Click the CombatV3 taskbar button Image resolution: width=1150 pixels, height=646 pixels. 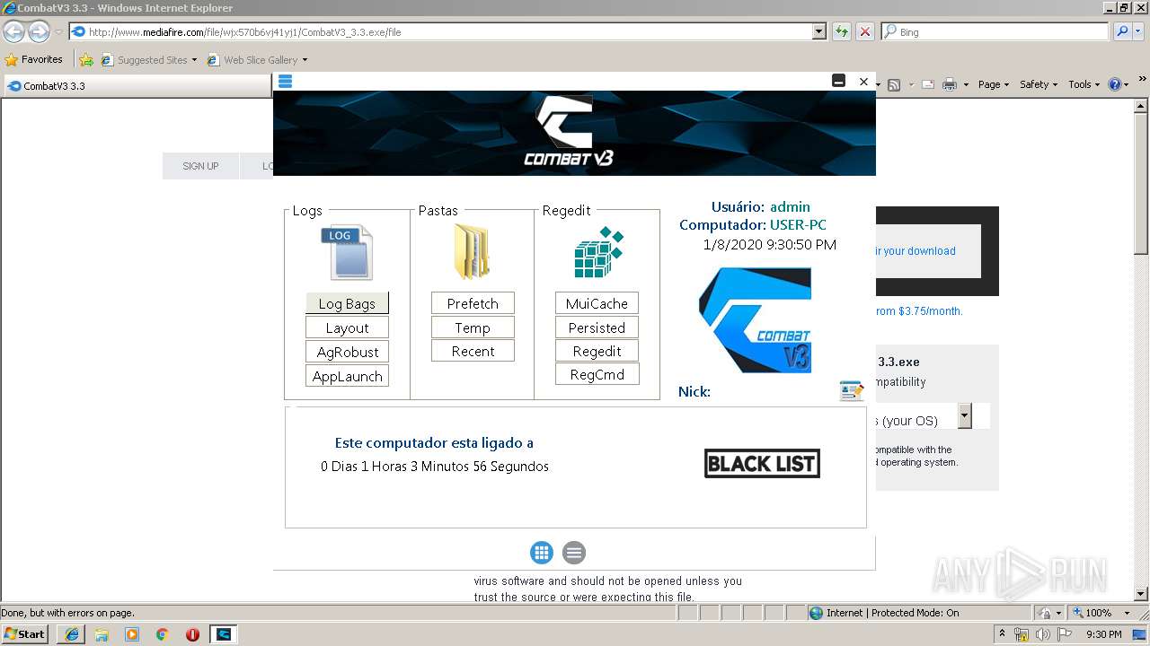(223, 634)
